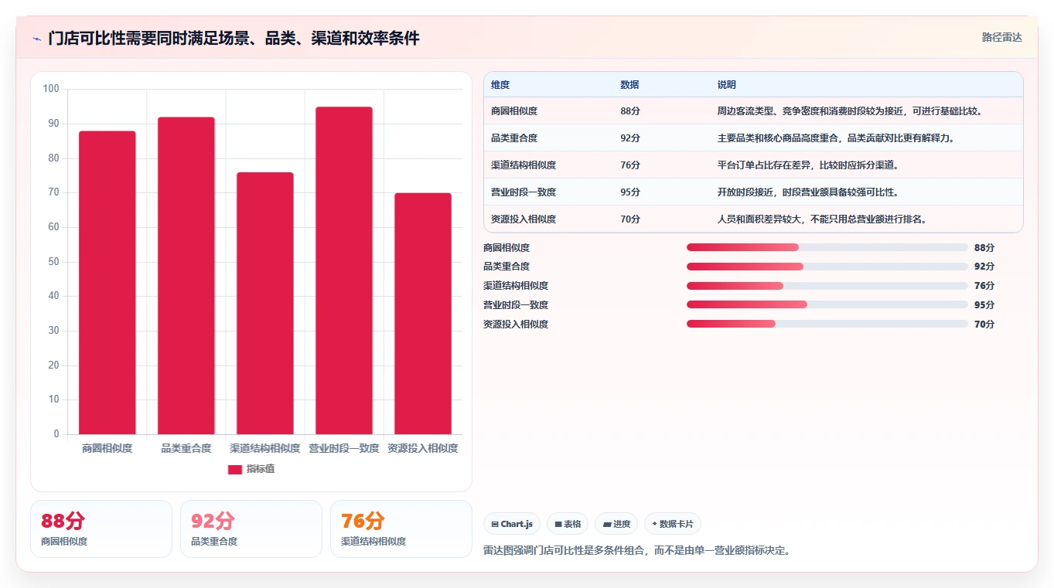Select the 商圈相似度 bar in the chart
This screenshot has height=588, width=1054.
[107, 283]
